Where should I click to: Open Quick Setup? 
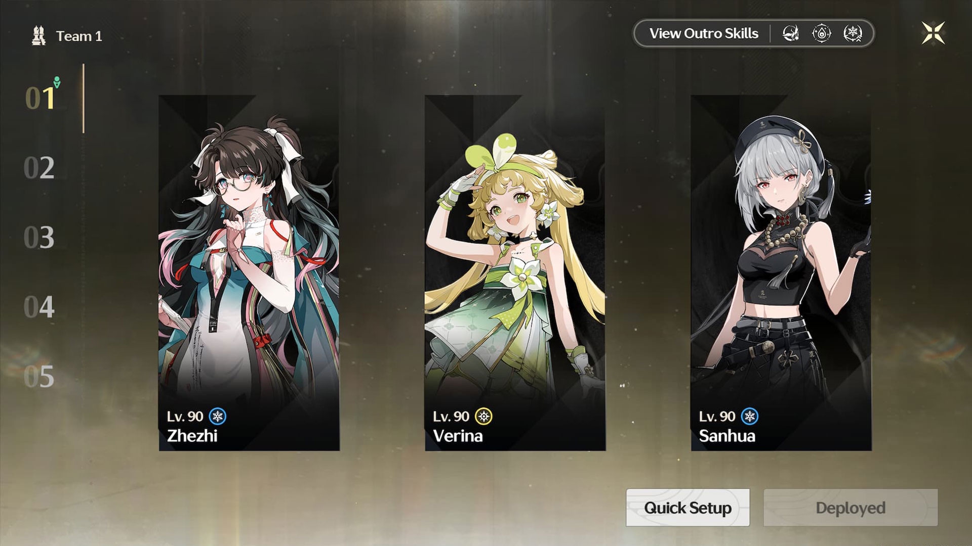coord(687,508)
